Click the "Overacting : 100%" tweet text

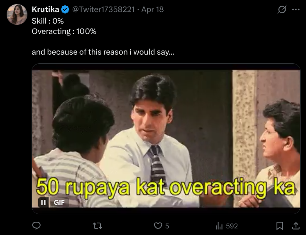pyautogui.click(x=64, y=31)
